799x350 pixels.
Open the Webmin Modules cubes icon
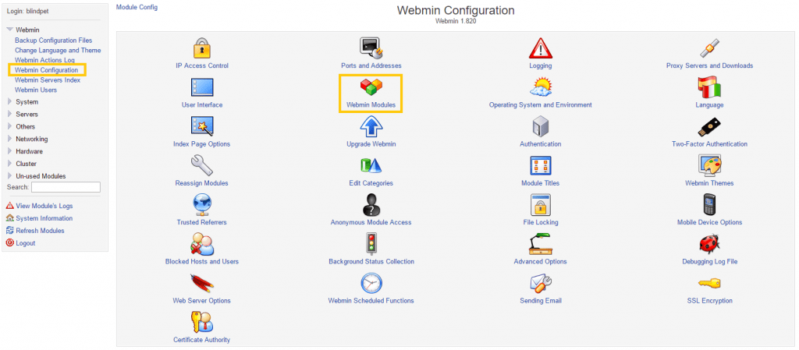[371, 87]
